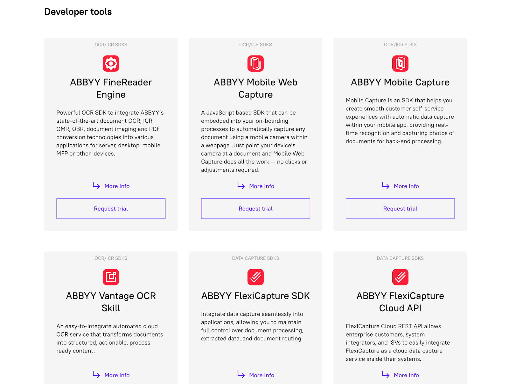Click the DATA CAPTURE SDKS label above FlexiCapture SDK
The width and height of the screenshot is (509, 384).
255,258
